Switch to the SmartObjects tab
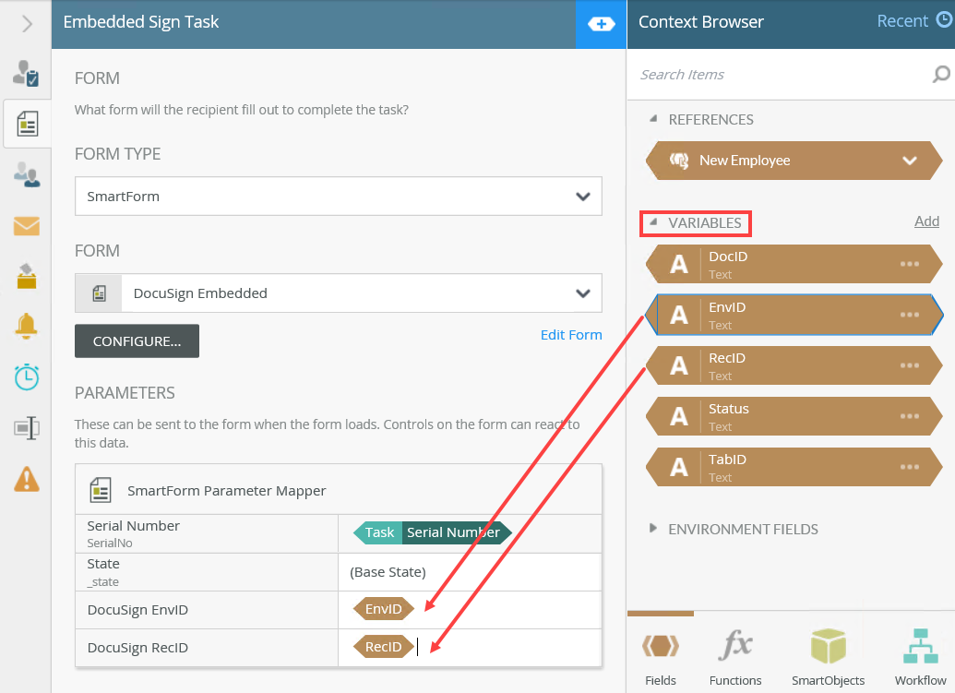 828,654
